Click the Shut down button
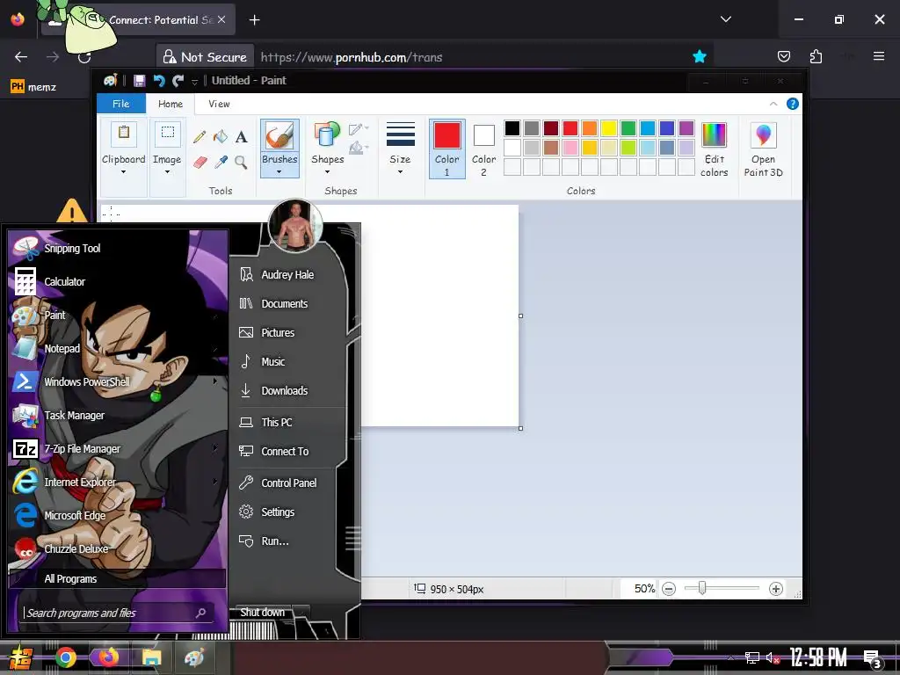This screenshot has width=900, height=675. click(x=262, y=613)
